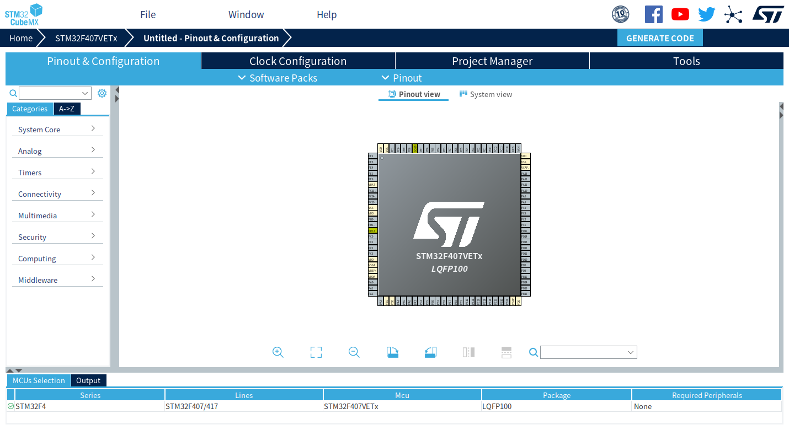Switch back to Categories sorting

tap(30, 109)
